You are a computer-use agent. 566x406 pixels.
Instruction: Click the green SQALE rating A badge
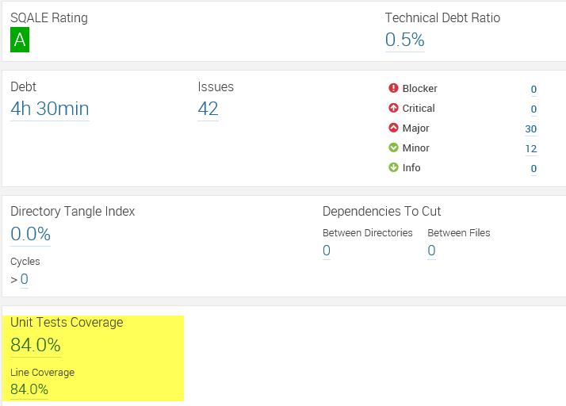20,40
